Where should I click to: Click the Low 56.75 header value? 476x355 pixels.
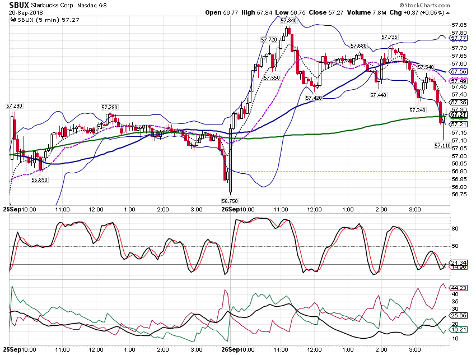point(291,12)
